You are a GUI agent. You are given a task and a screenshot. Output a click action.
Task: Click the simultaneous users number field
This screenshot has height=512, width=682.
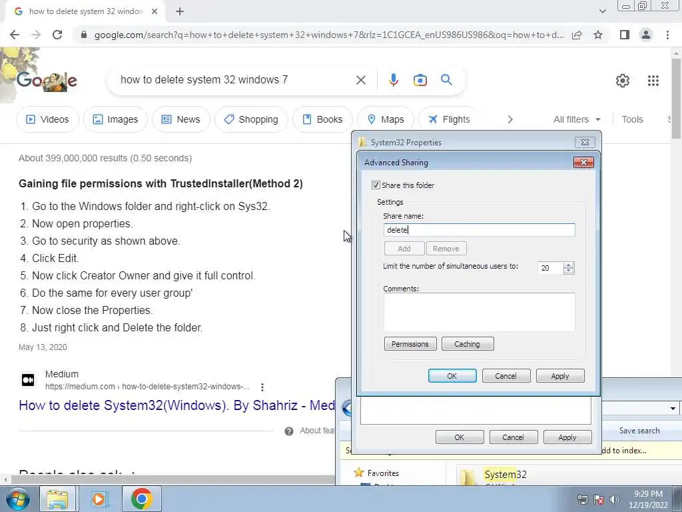[x=550, y=268]
